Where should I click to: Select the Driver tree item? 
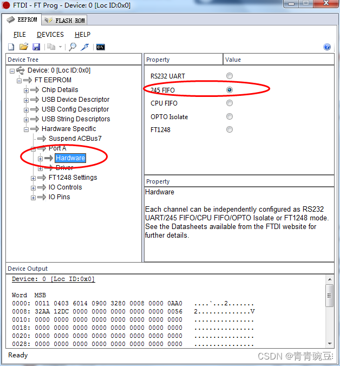(64, 168)
